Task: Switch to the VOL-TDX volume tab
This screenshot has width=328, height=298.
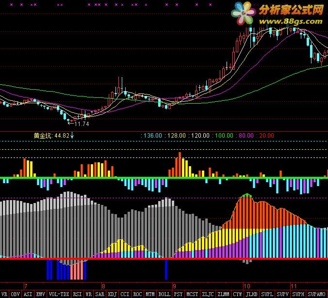Action: coord(59,294)
